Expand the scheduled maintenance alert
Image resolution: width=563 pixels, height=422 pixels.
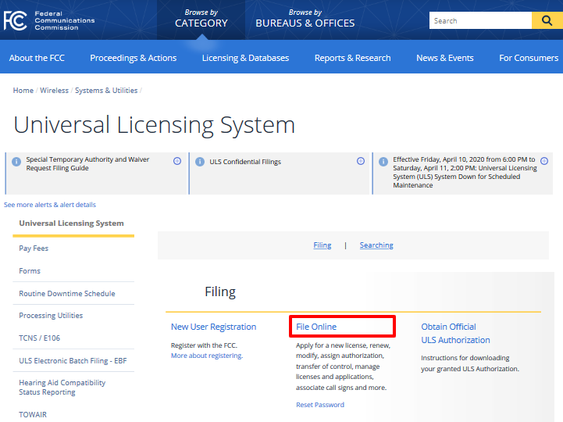544,161
